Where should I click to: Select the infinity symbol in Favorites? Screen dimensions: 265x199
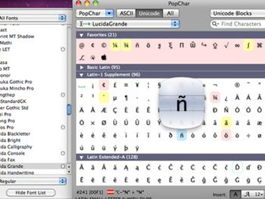(x=237, y=45)
